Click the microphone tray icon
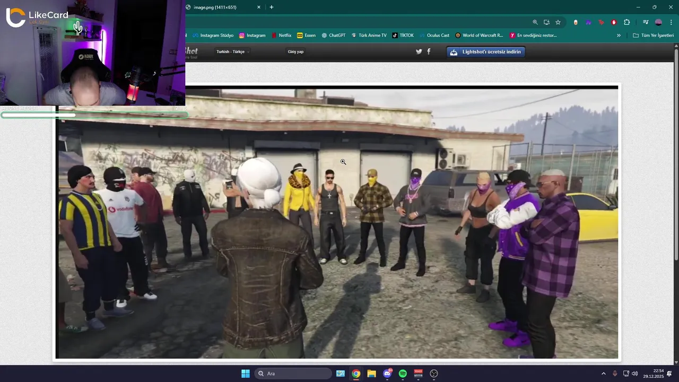The image size is (679, 382). pyautogui.click(x=615, y=374)
